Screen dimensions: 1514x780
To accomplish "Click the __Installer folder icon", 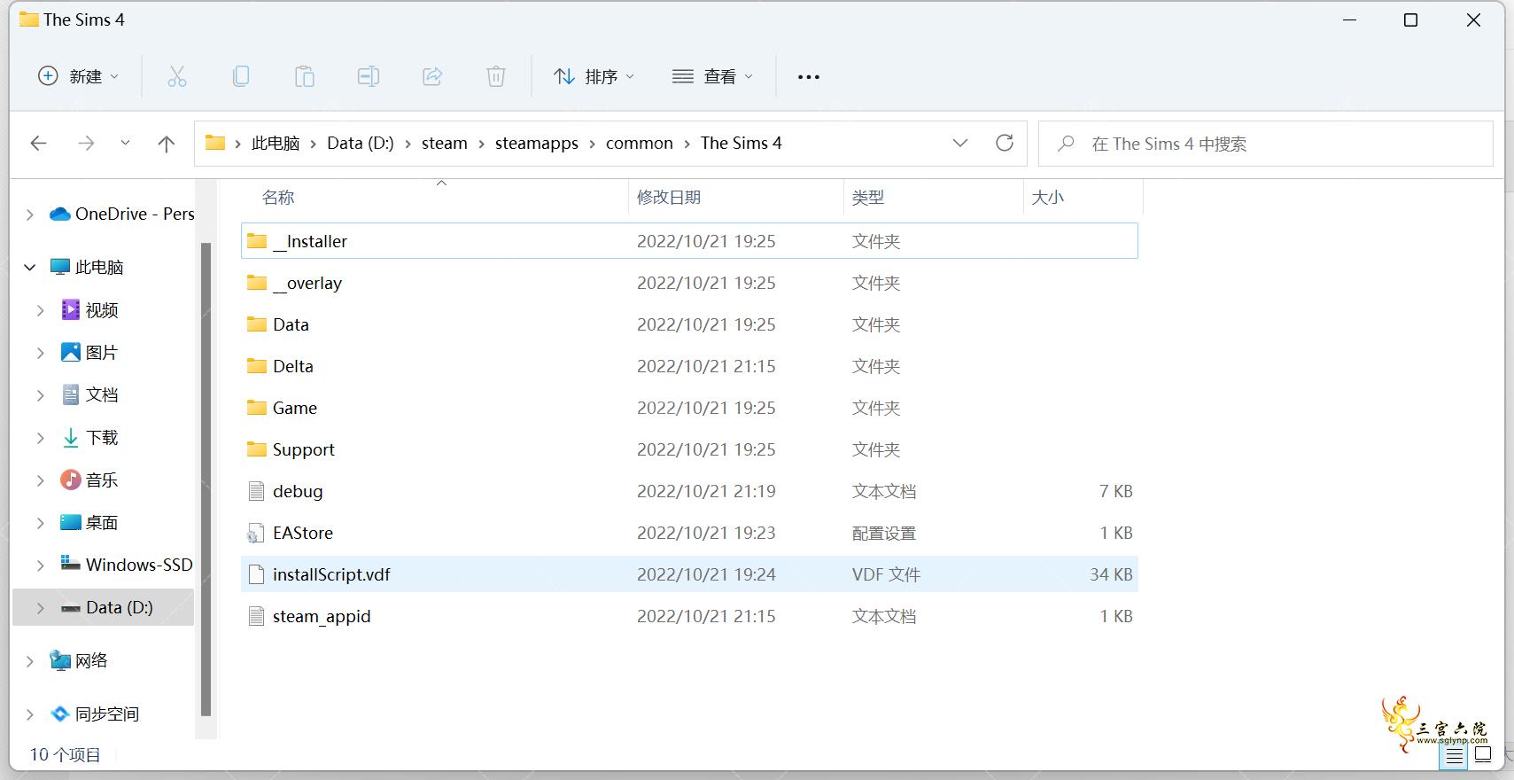I will pyautogui.click(x=257, y=241).
